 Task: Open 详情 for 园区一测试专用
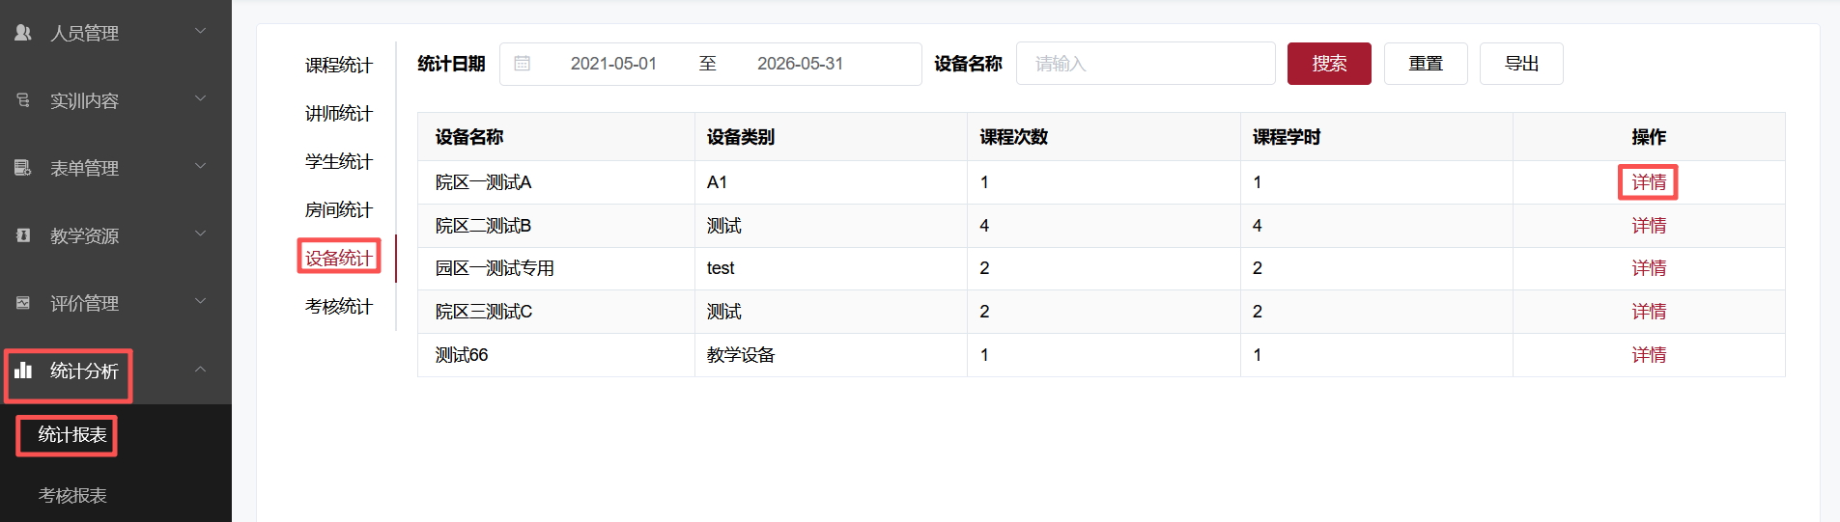(x=1649, y=268)
